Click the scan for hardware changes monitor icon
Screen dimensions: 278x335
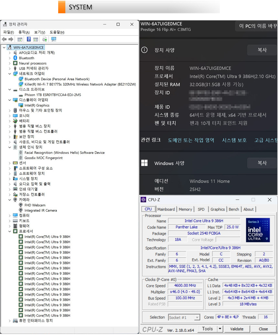[x=54, y=39]
